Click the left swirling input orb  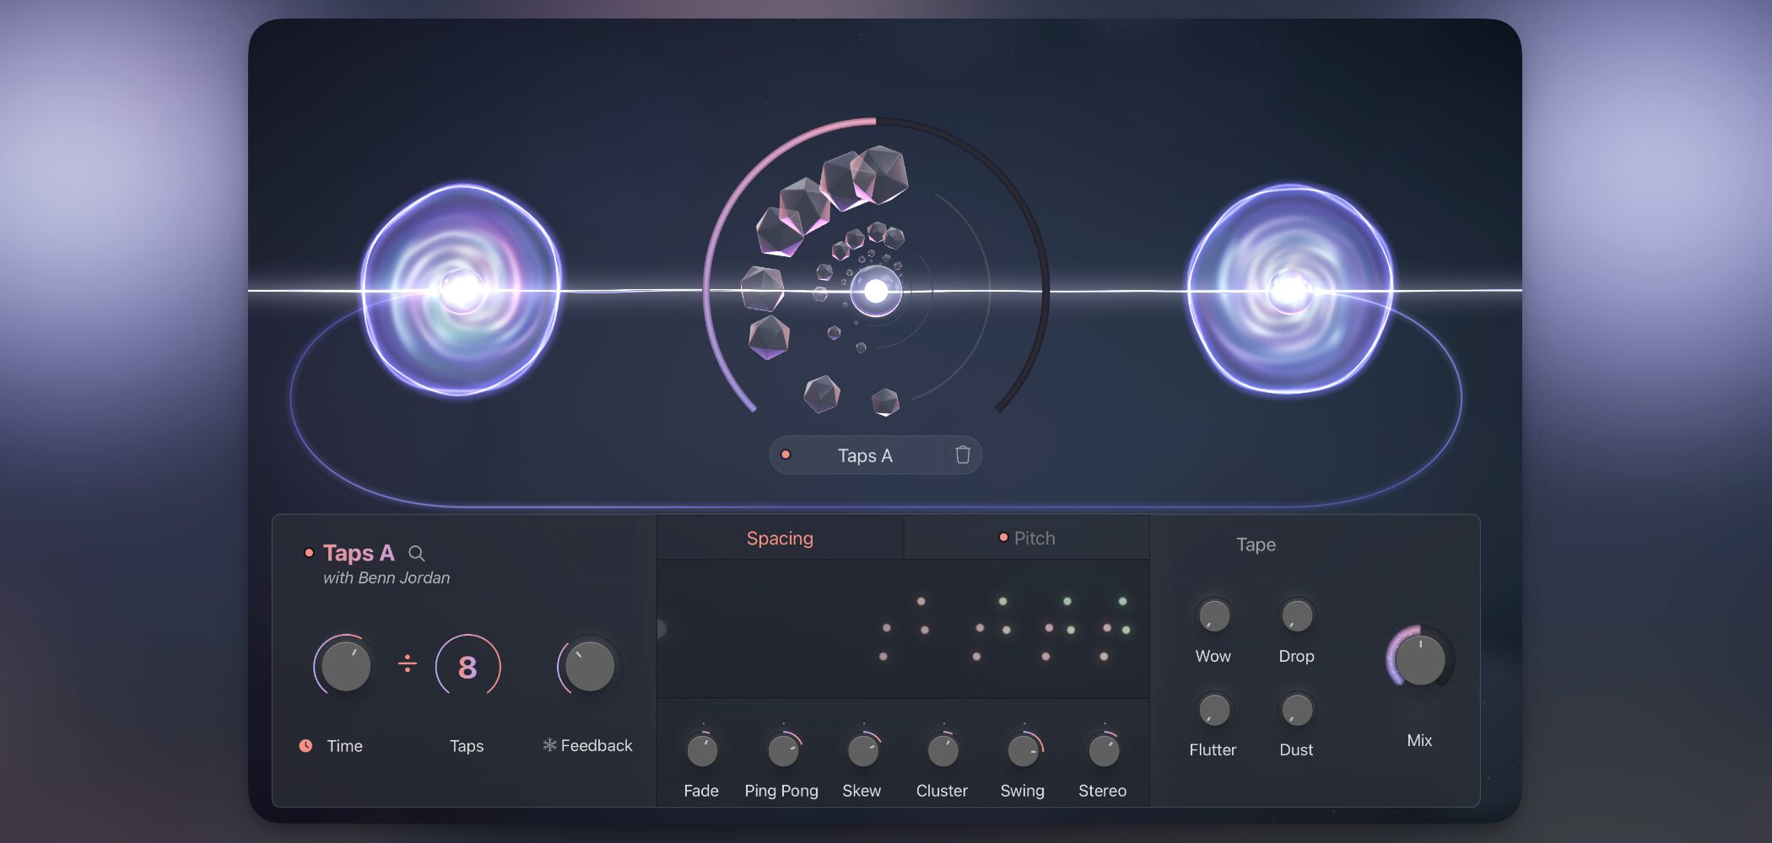point(461,290)
